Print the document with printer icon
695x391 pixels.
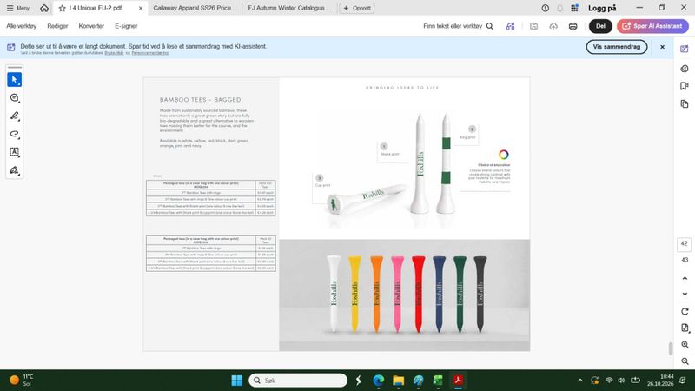point(573,26)
